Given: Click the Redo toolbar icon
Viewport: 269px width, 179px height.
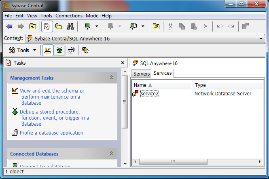Looking at the screenshot, I should click(x=231, y=26).
